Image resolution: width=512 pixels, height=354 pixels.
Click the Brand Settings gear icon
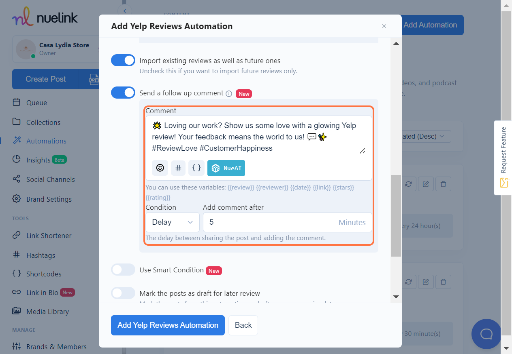coord(17,199)
